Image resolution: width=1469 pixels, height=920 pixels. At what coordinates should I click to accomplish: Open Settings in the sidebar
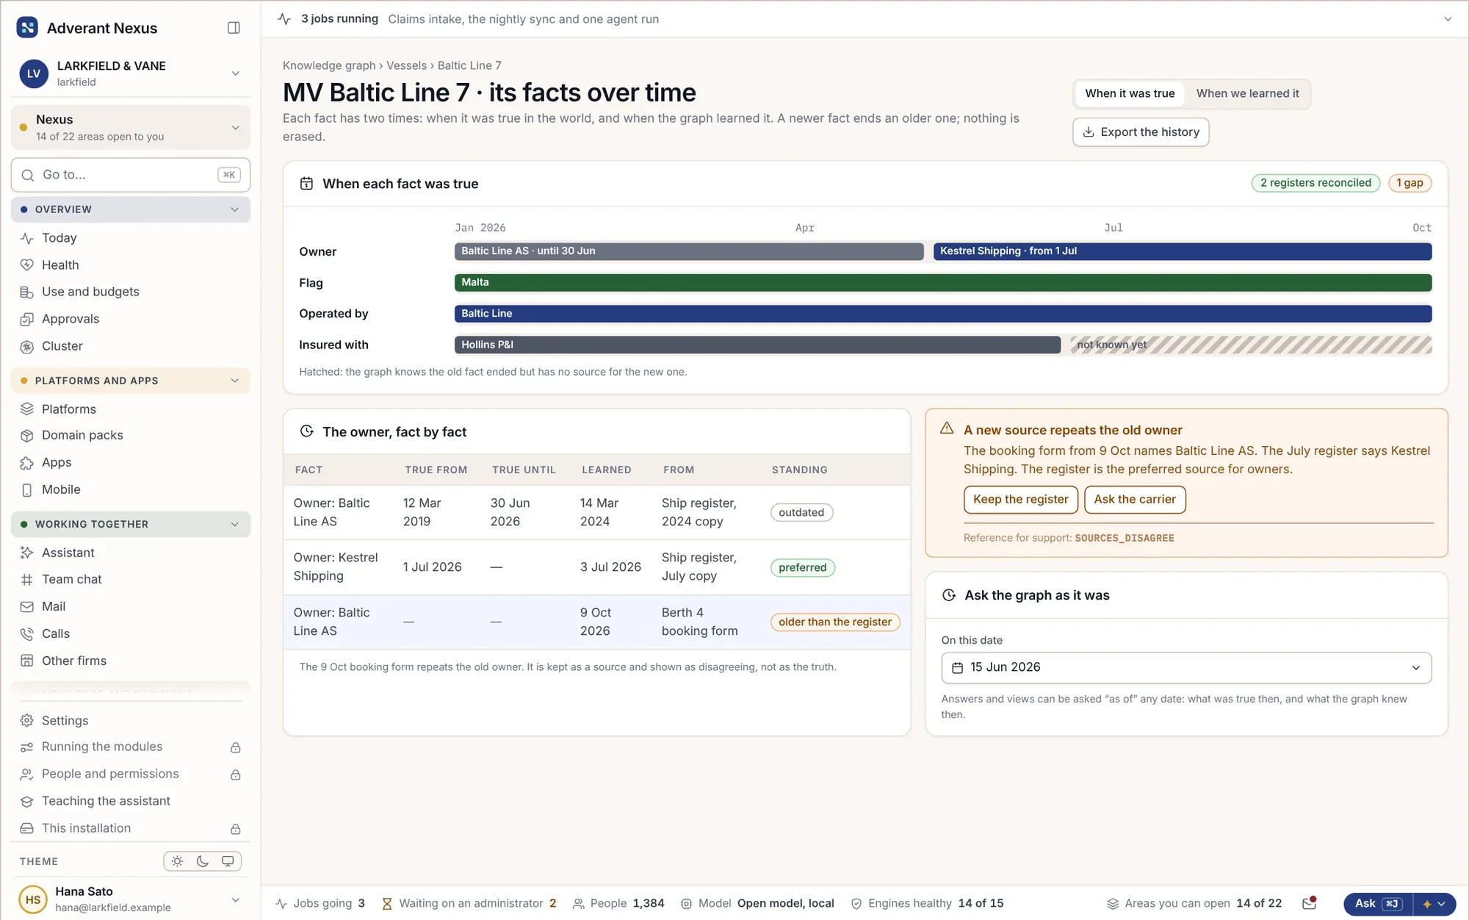(x=131, y=721)
